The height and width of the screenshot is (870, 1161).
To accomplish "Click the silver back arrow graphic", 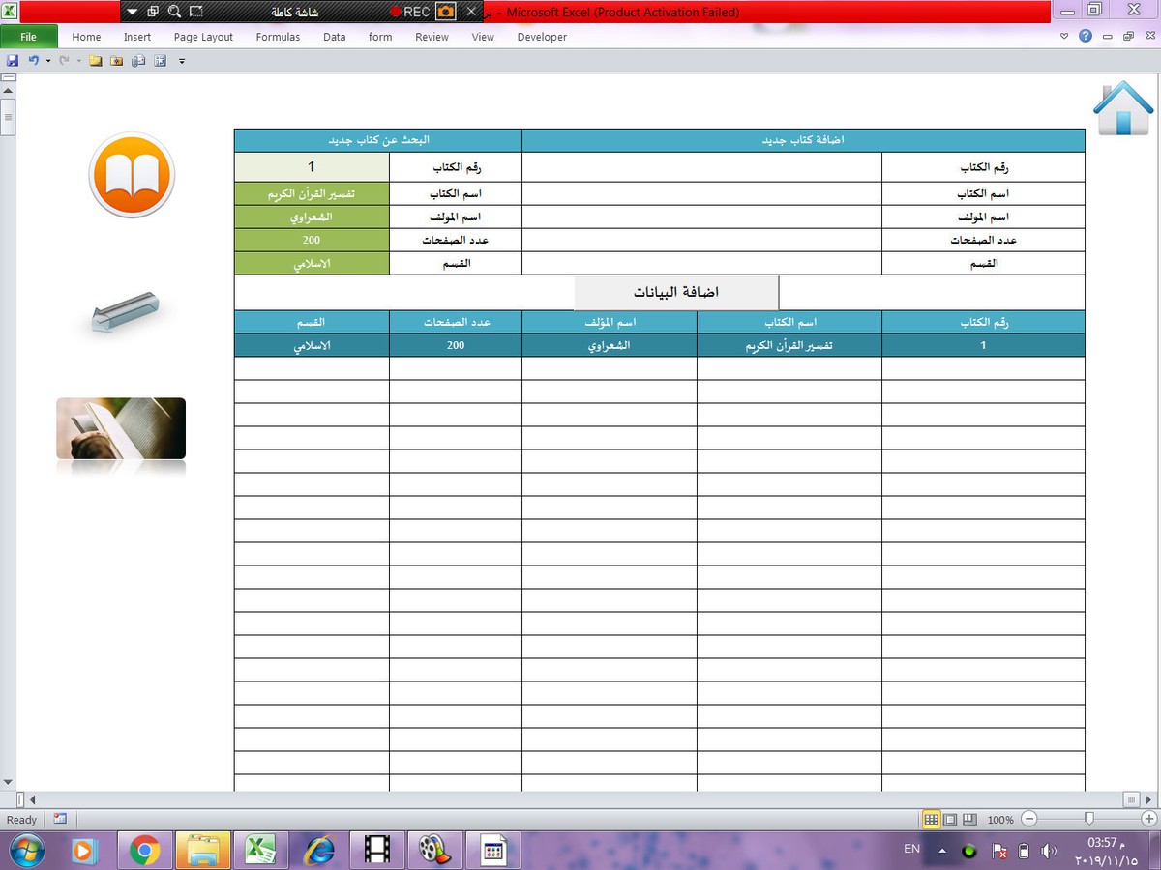I will tap(124, 311).
